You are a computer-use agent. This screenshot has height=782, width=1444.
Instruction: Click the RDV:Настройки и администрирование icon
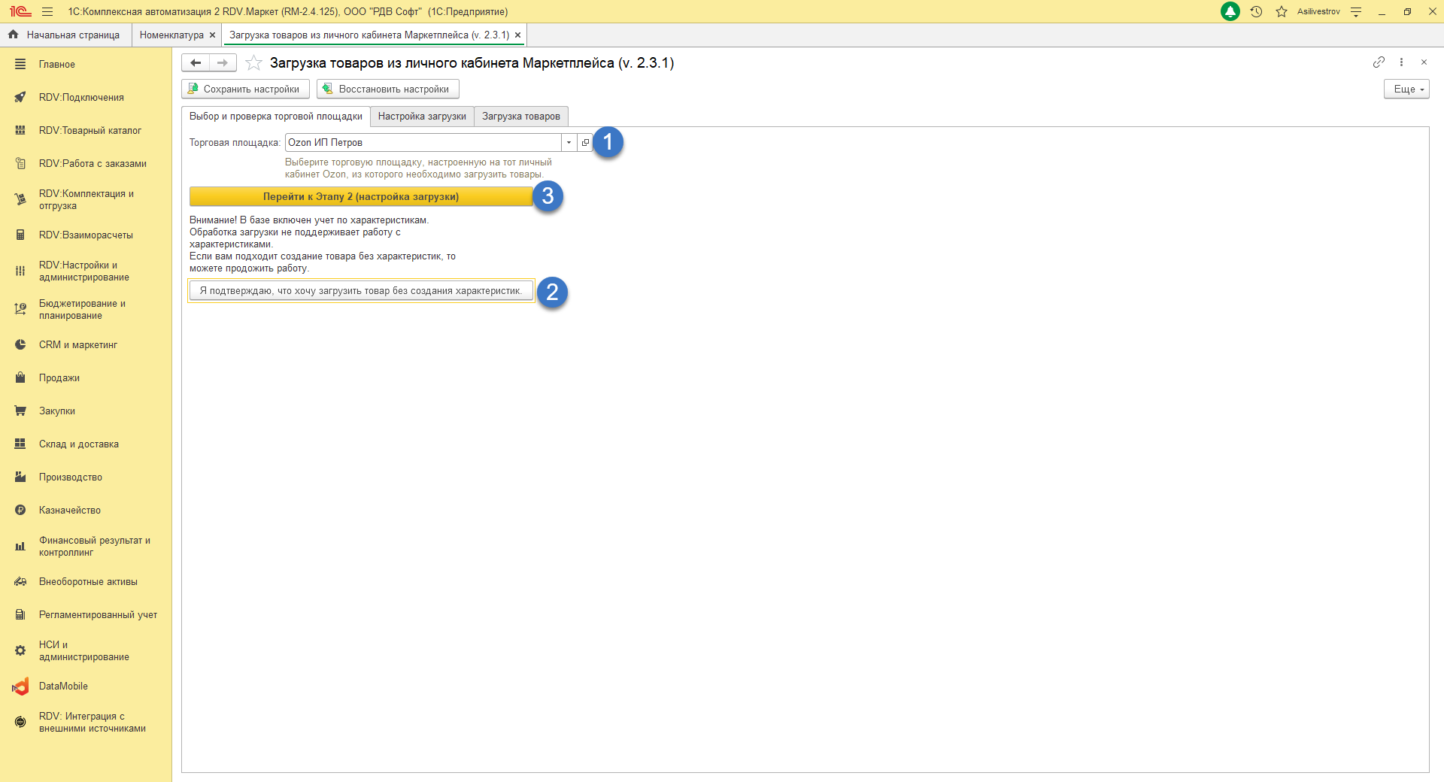coord(20,271)
